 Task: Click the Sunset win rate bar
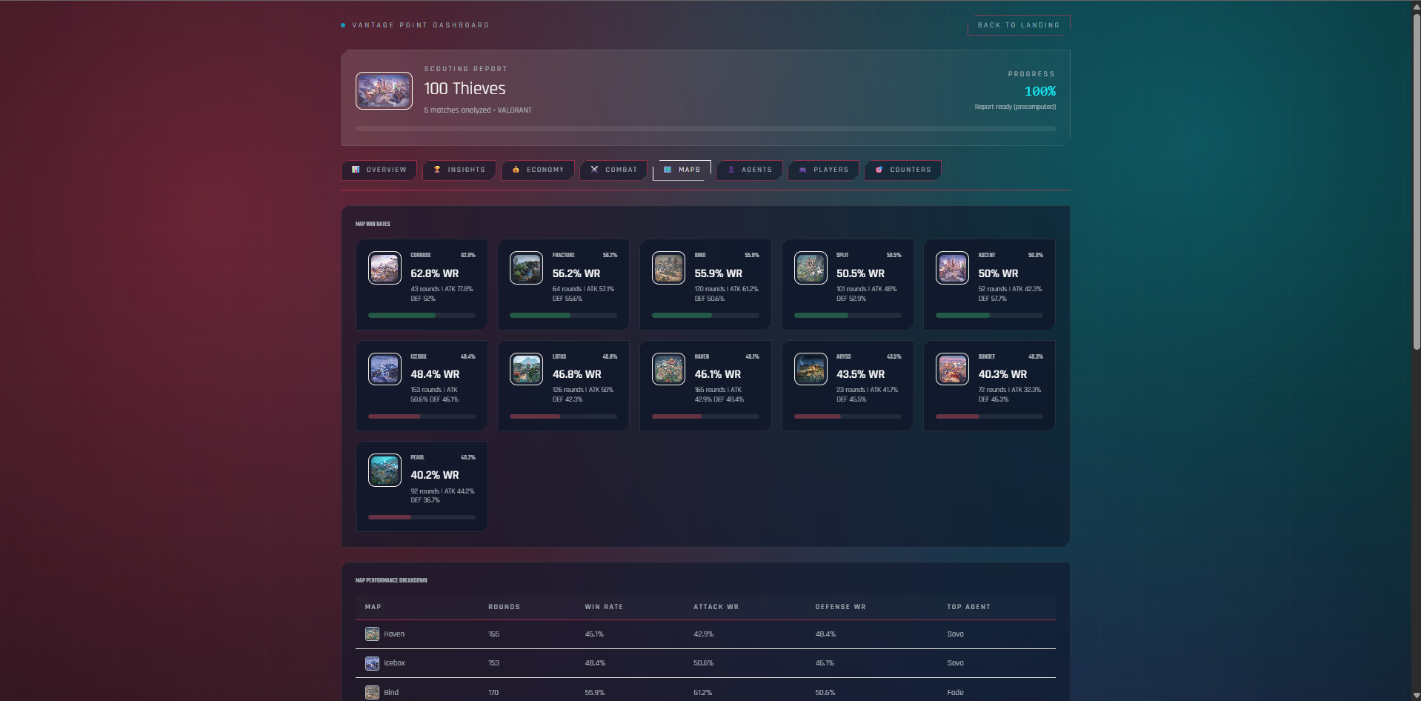tap(989, 416)
